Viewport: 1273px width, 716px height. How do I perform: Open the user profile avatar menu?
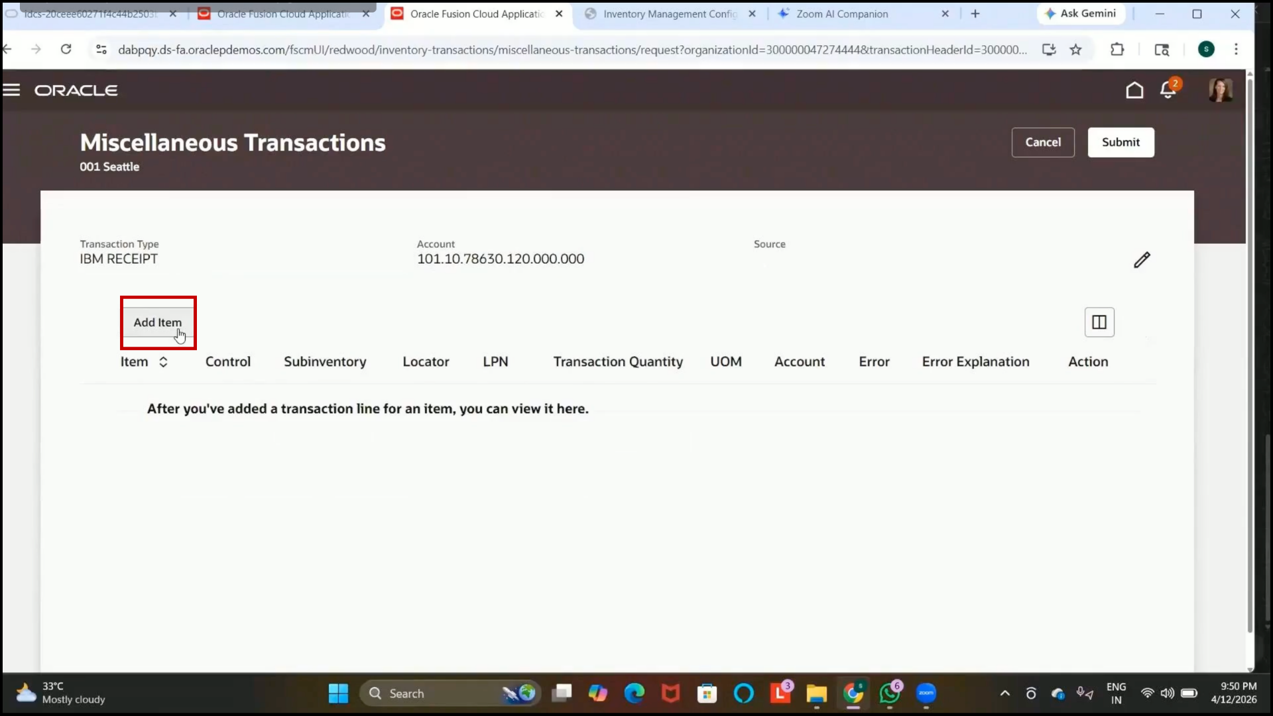1221,90
